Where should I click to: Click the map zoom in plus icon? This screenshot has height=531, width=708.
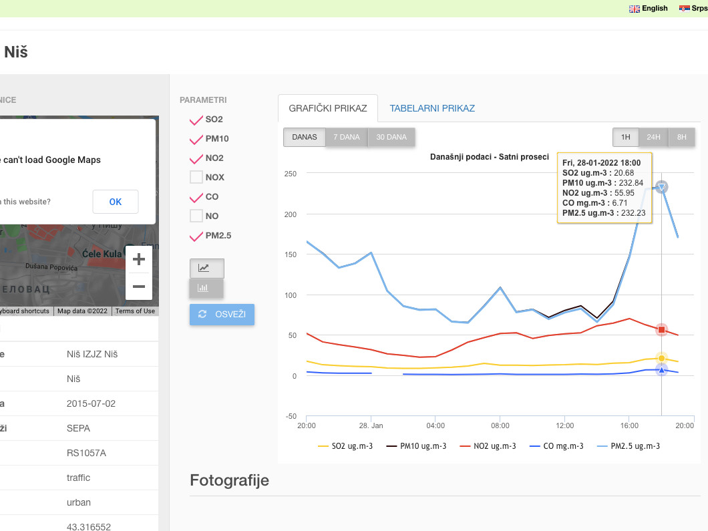coord(139,260)
